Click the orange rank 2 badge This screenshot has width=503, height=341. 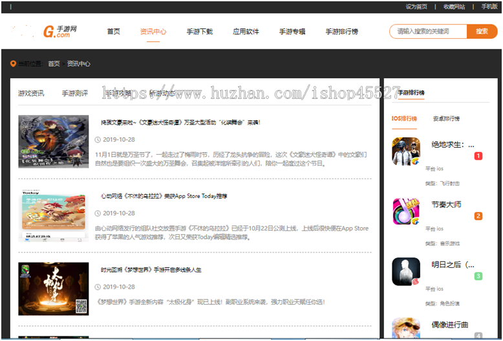pos(478,216)
